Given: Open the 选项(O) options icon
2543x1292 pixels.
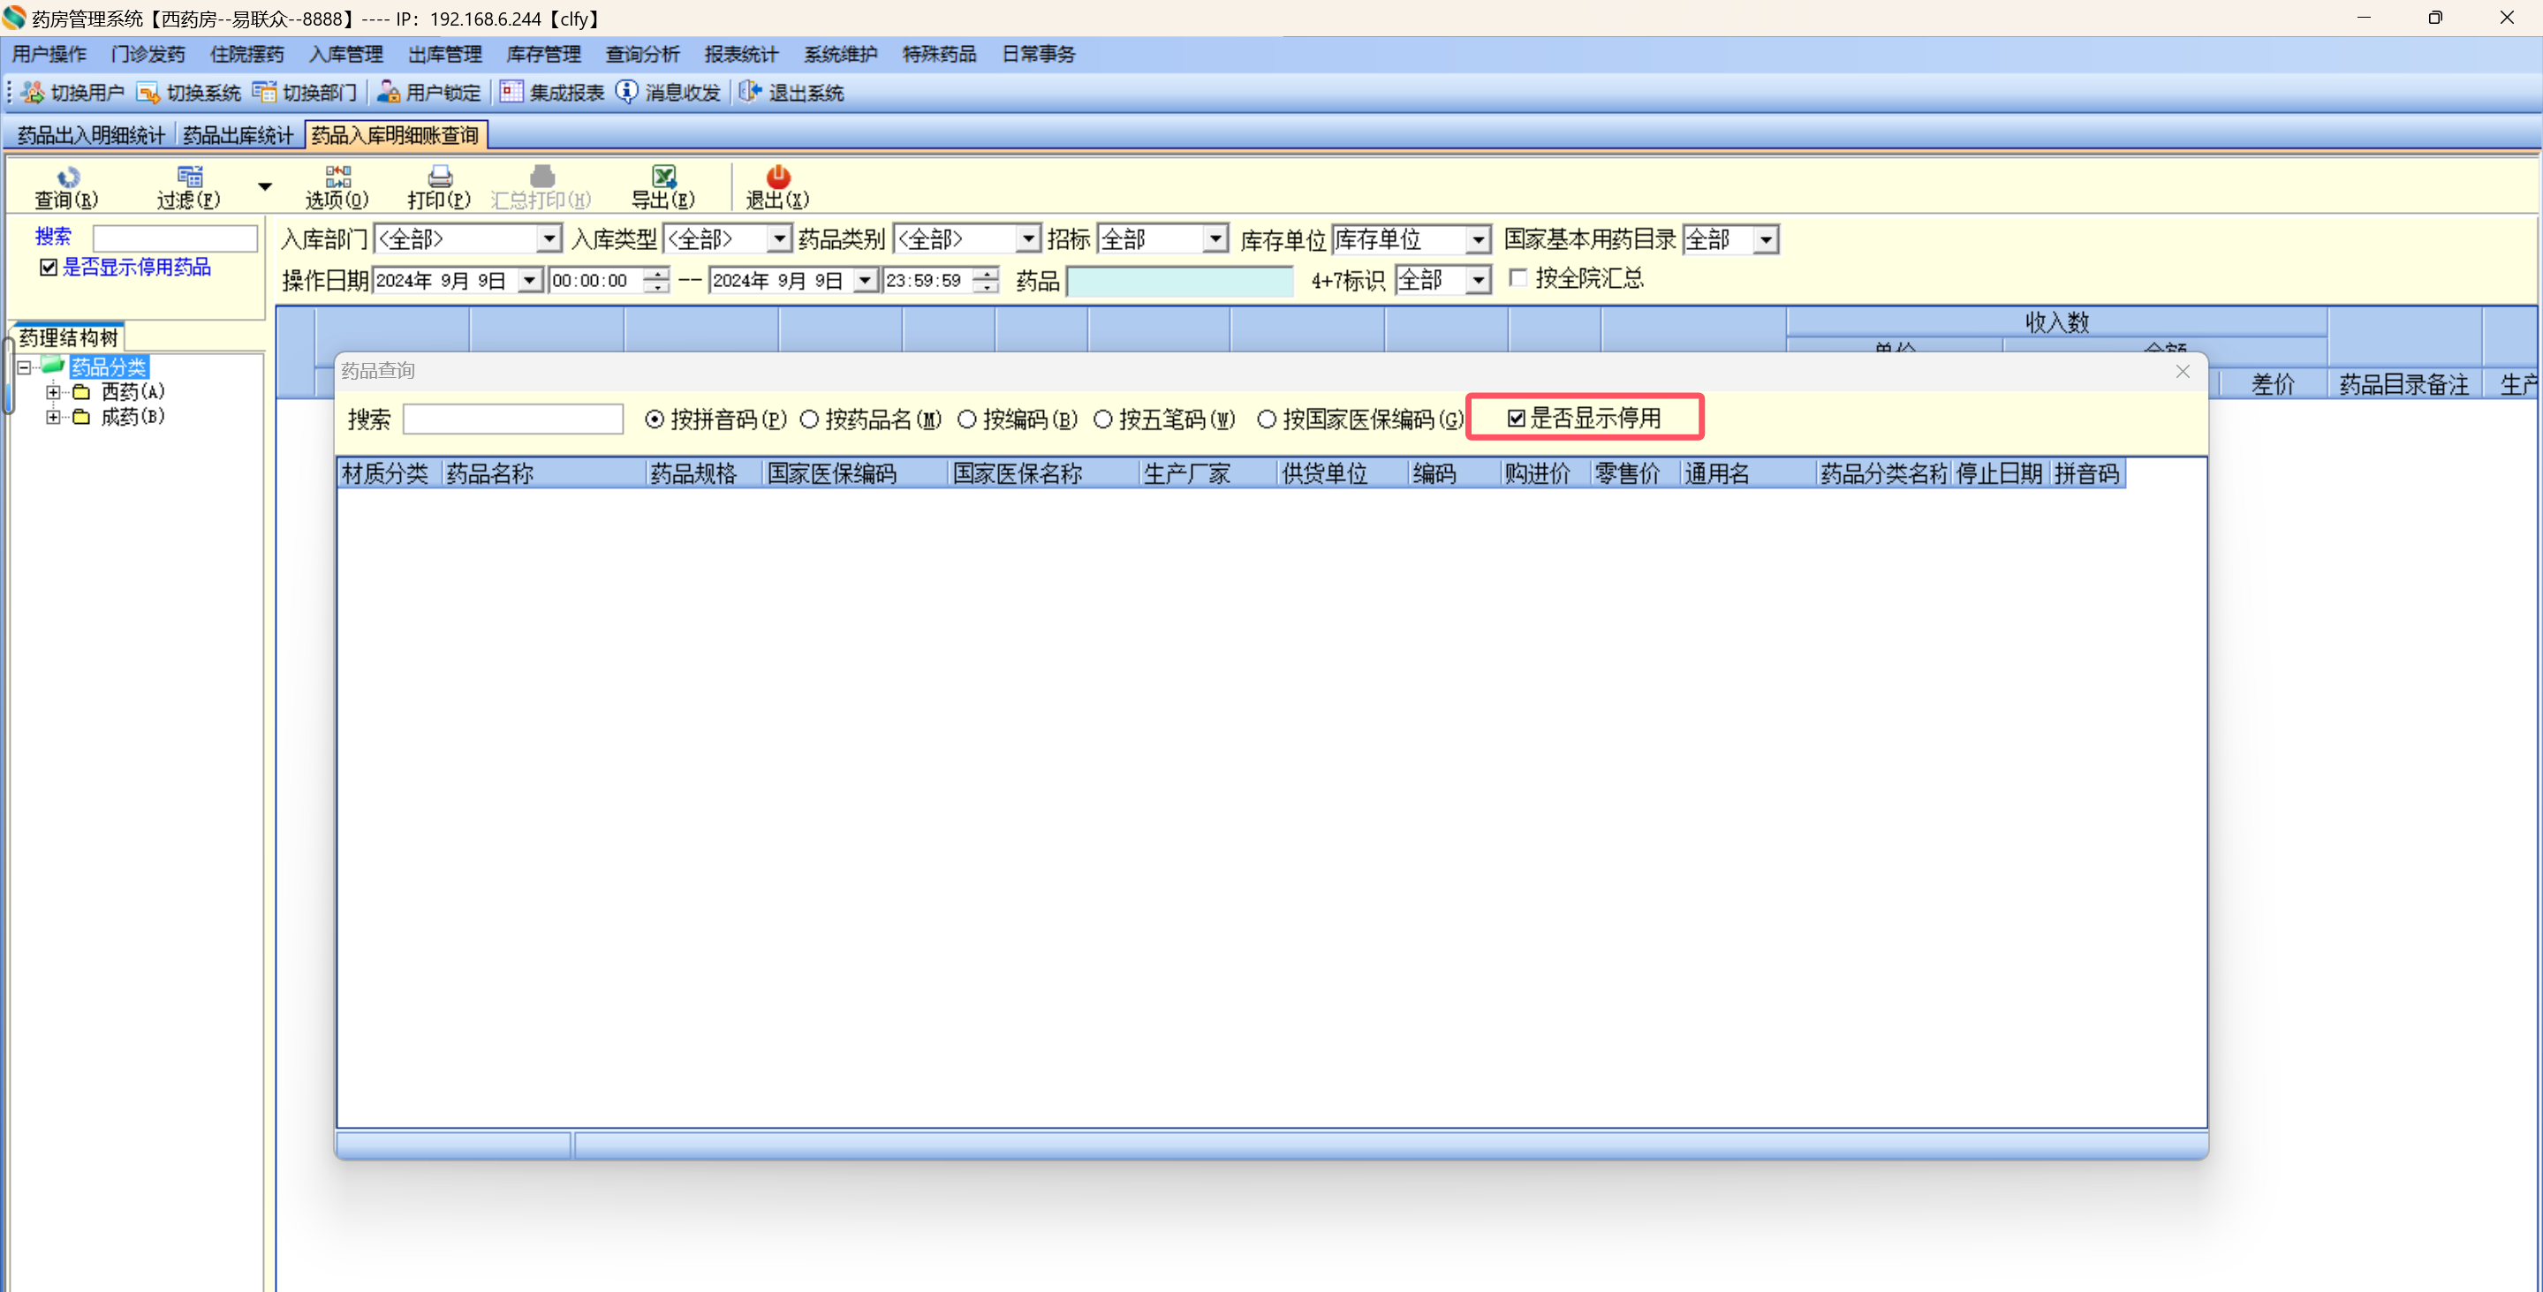Looking at the screenshot, I should click(x=337, y=178).
